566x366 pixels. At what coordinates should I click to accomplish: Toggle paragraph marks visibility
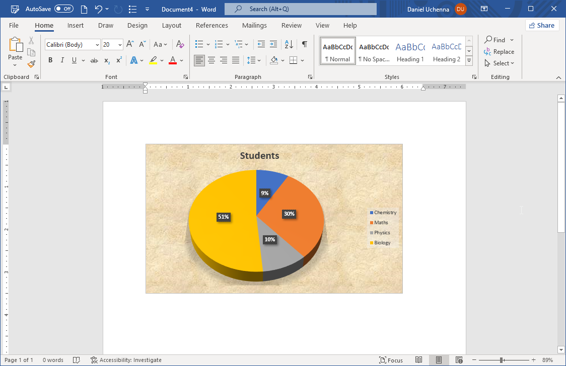pyautogui.click(x=304, y=44)
